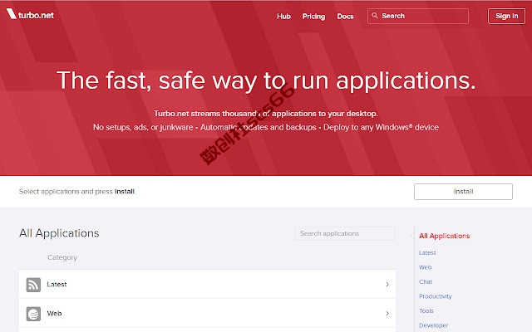Expand the Latest category chevron
Screen dimensions: 532x332
[x=387, y=284]
